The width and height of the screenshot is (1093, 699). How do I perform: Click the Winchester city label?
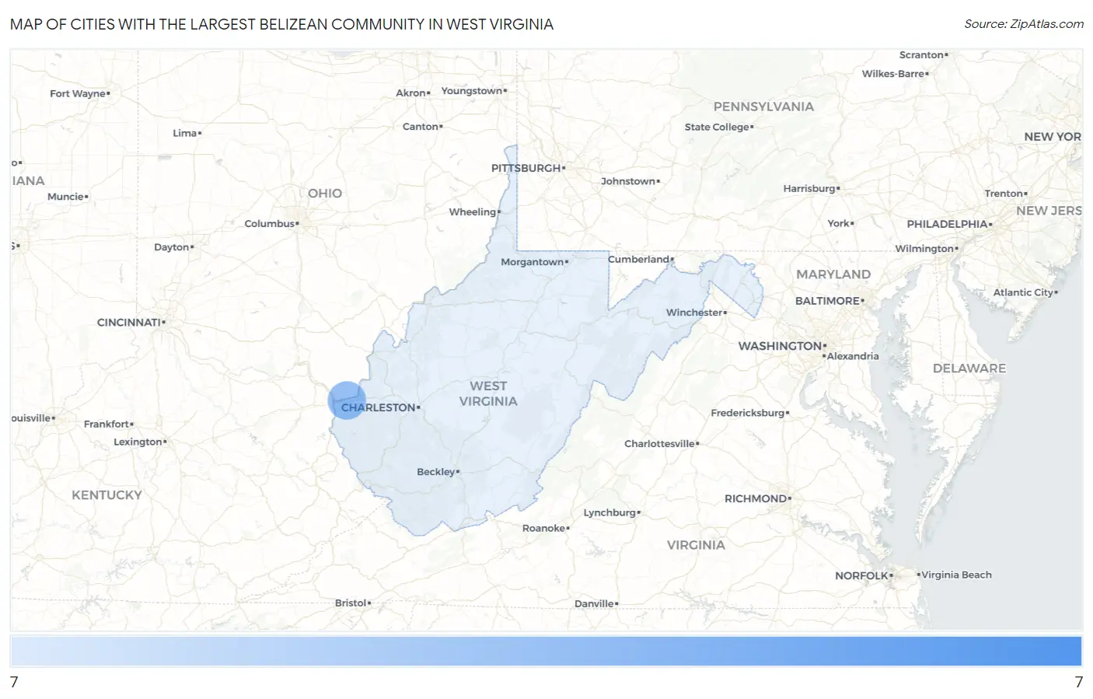(x=694, y=313)
